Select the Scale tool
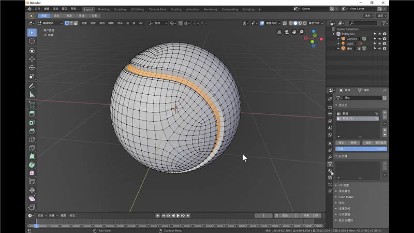This screenshot has width=414, height=233. (x=32, y=76)
